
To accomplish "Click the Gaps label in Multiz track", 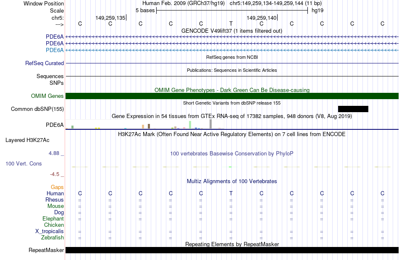I will pyautogui.click(x=57, y=187).
